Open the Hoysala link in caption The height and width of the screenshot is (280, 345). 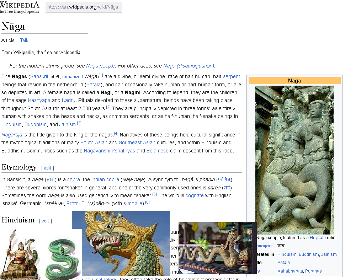318,238
